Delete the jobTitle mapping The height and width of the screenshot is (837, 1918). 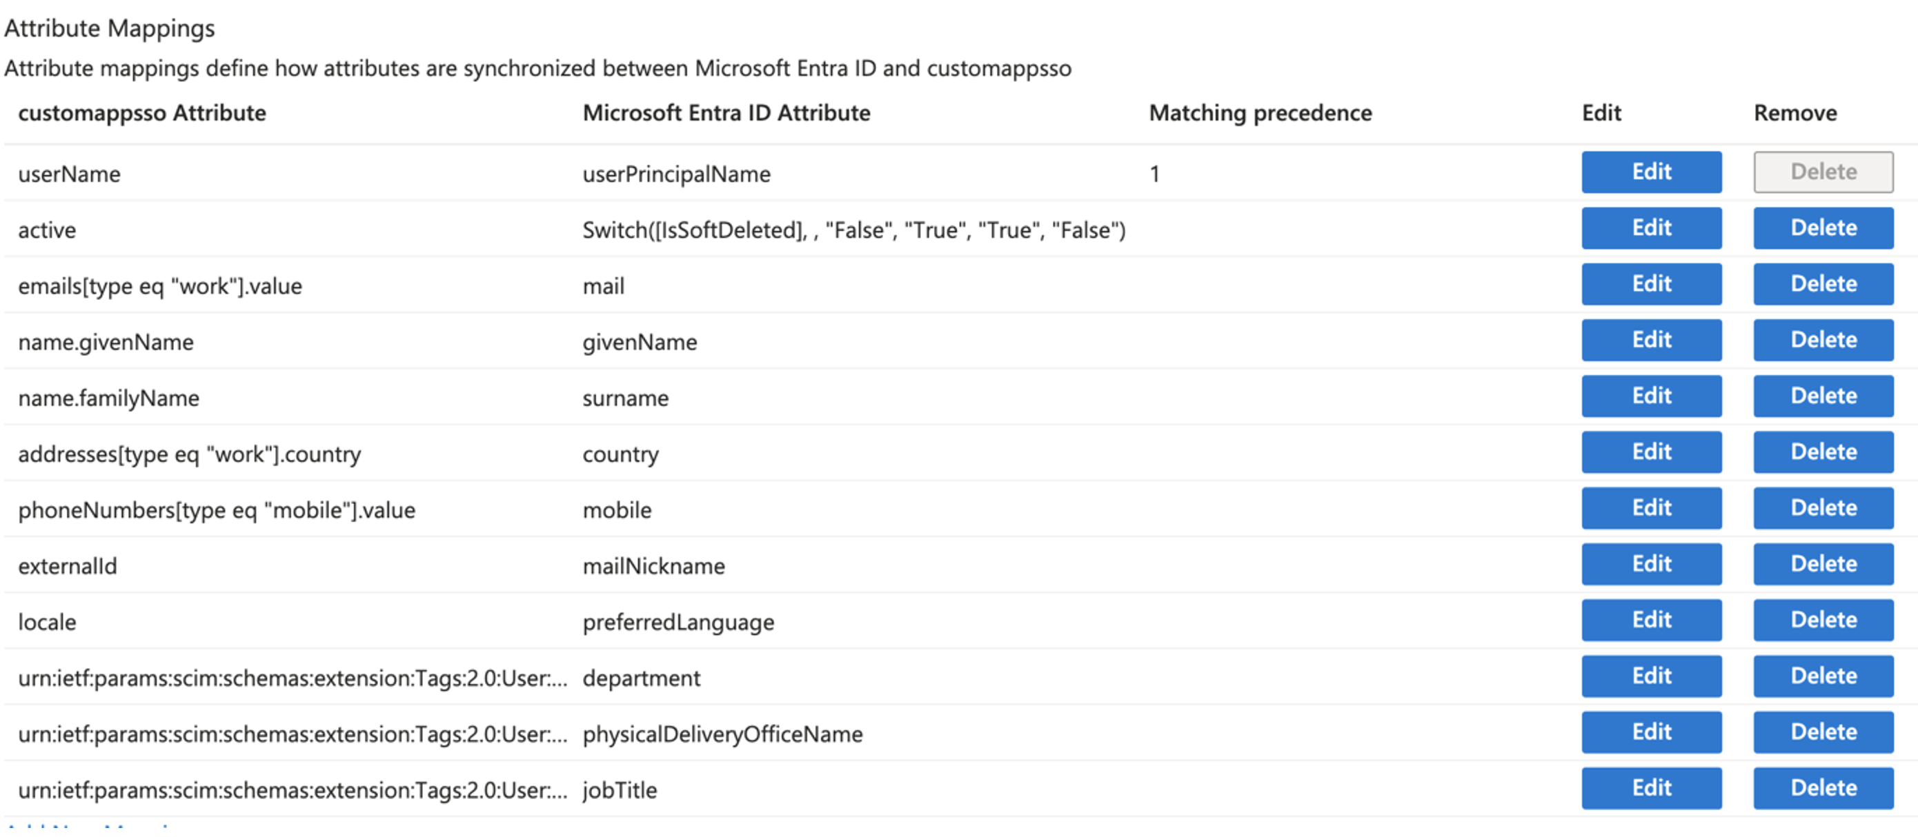[1823, 788]
